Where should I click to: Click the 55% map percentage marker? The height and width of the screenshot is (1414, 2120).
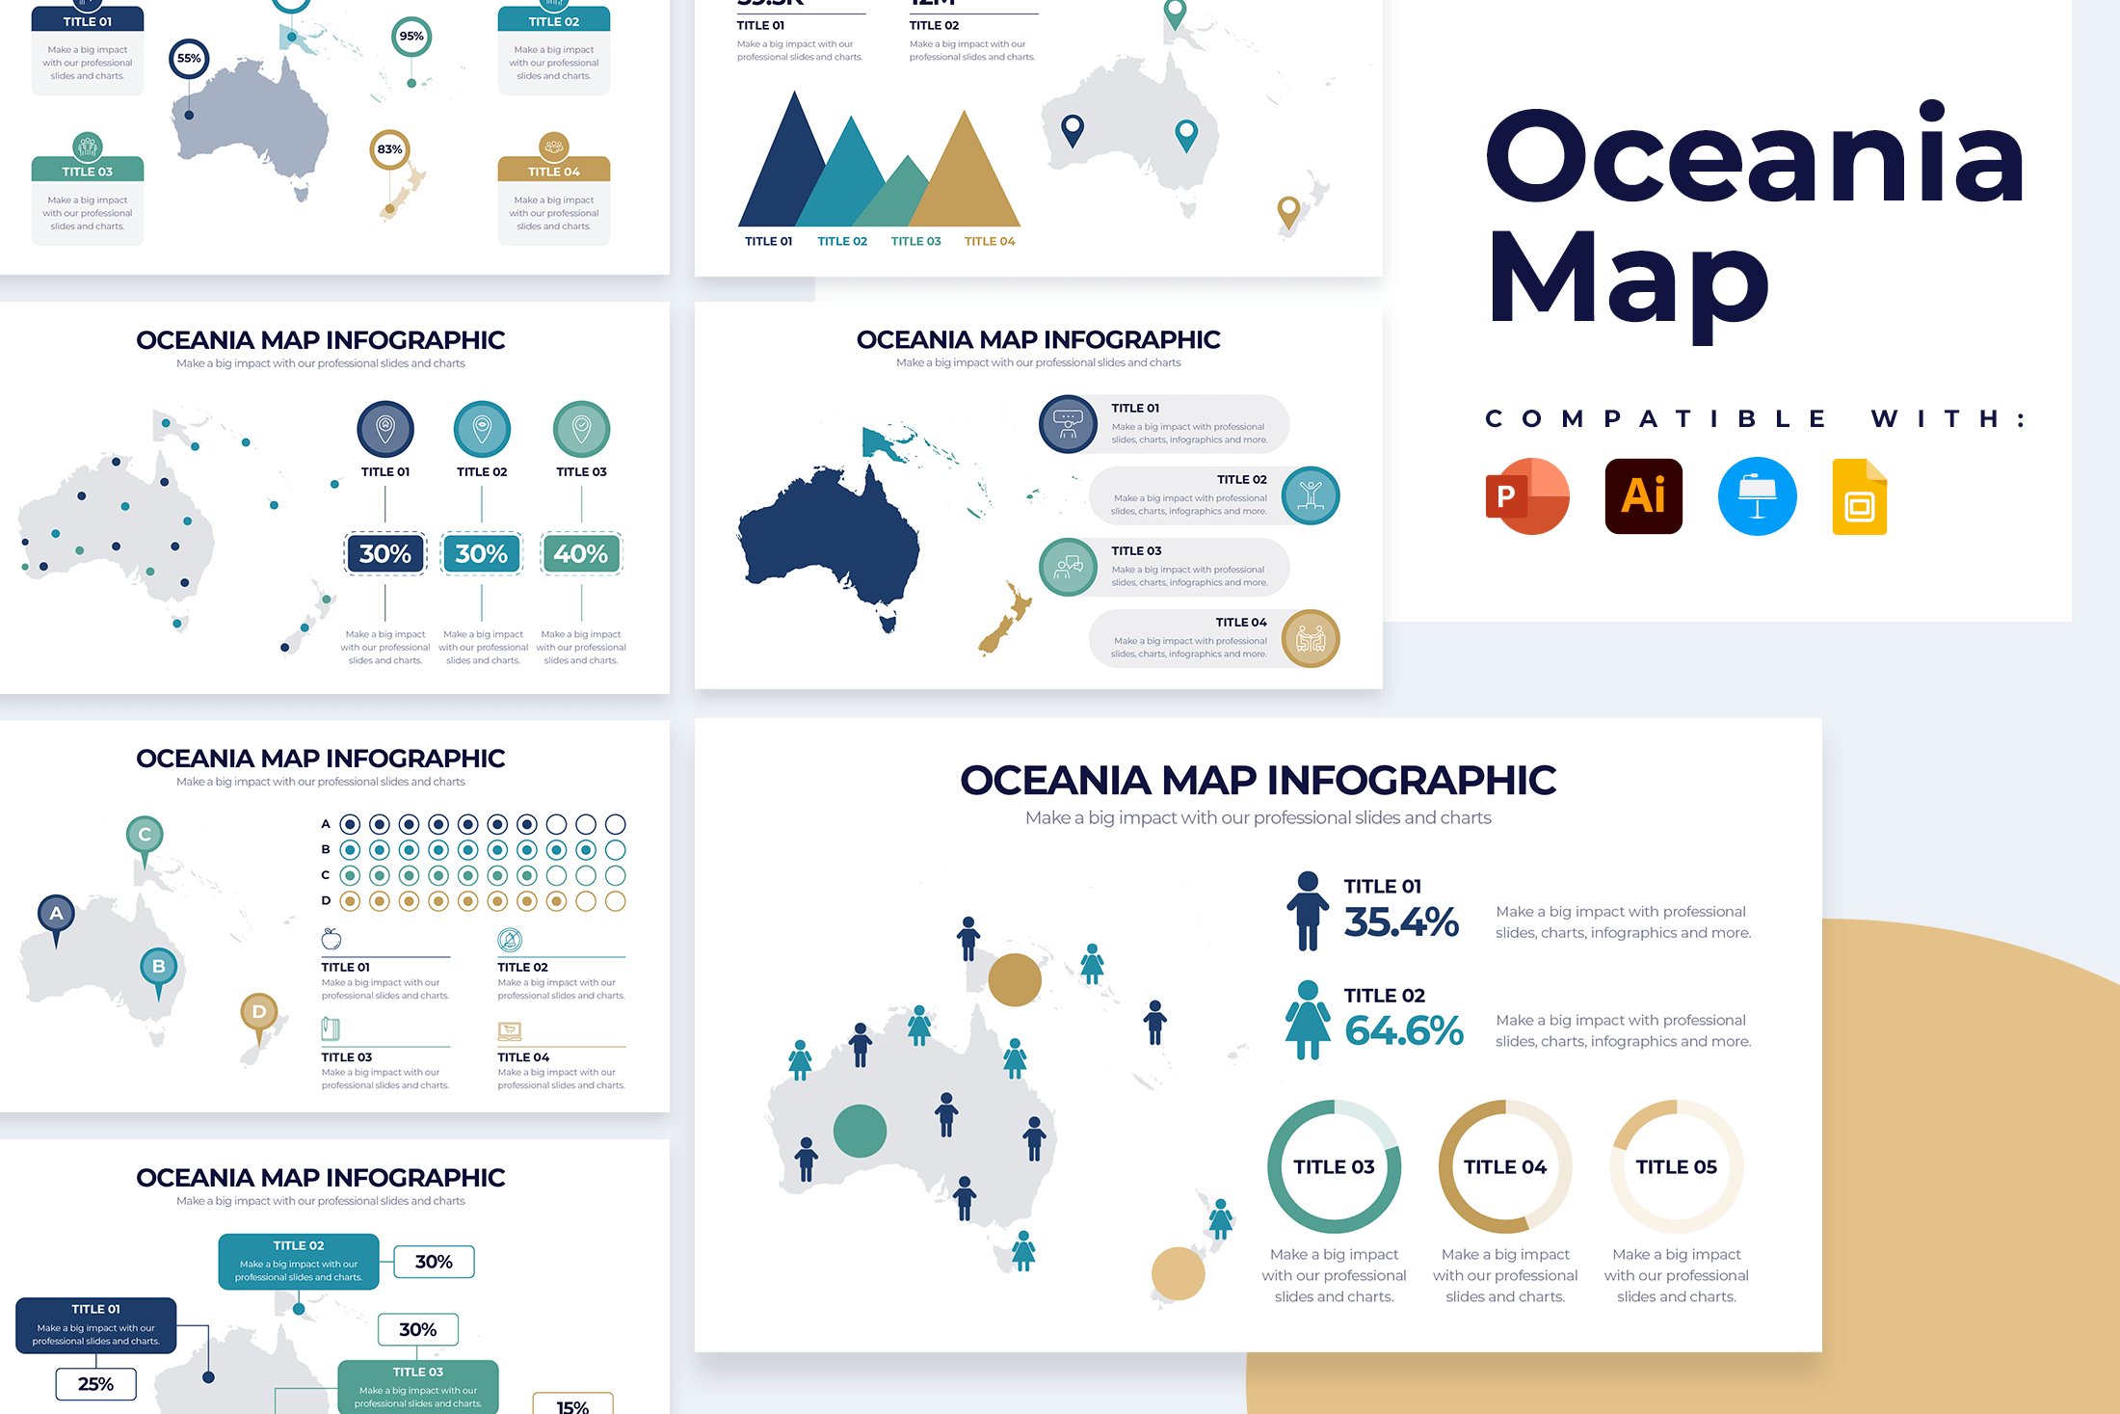[x=189, y=58]
